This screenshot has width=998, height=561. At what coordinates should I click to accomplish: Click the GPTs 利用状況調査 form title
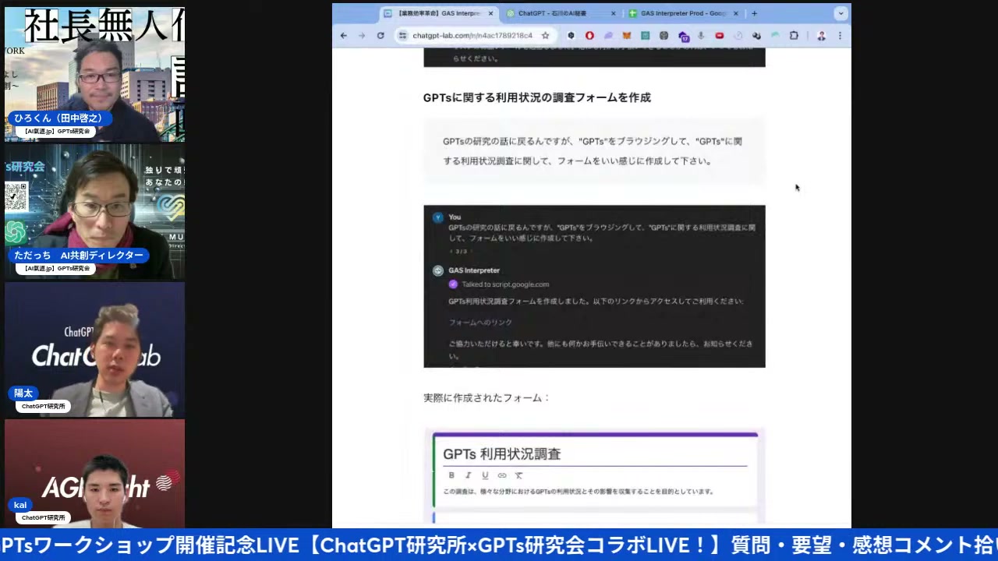pos(501,454)
